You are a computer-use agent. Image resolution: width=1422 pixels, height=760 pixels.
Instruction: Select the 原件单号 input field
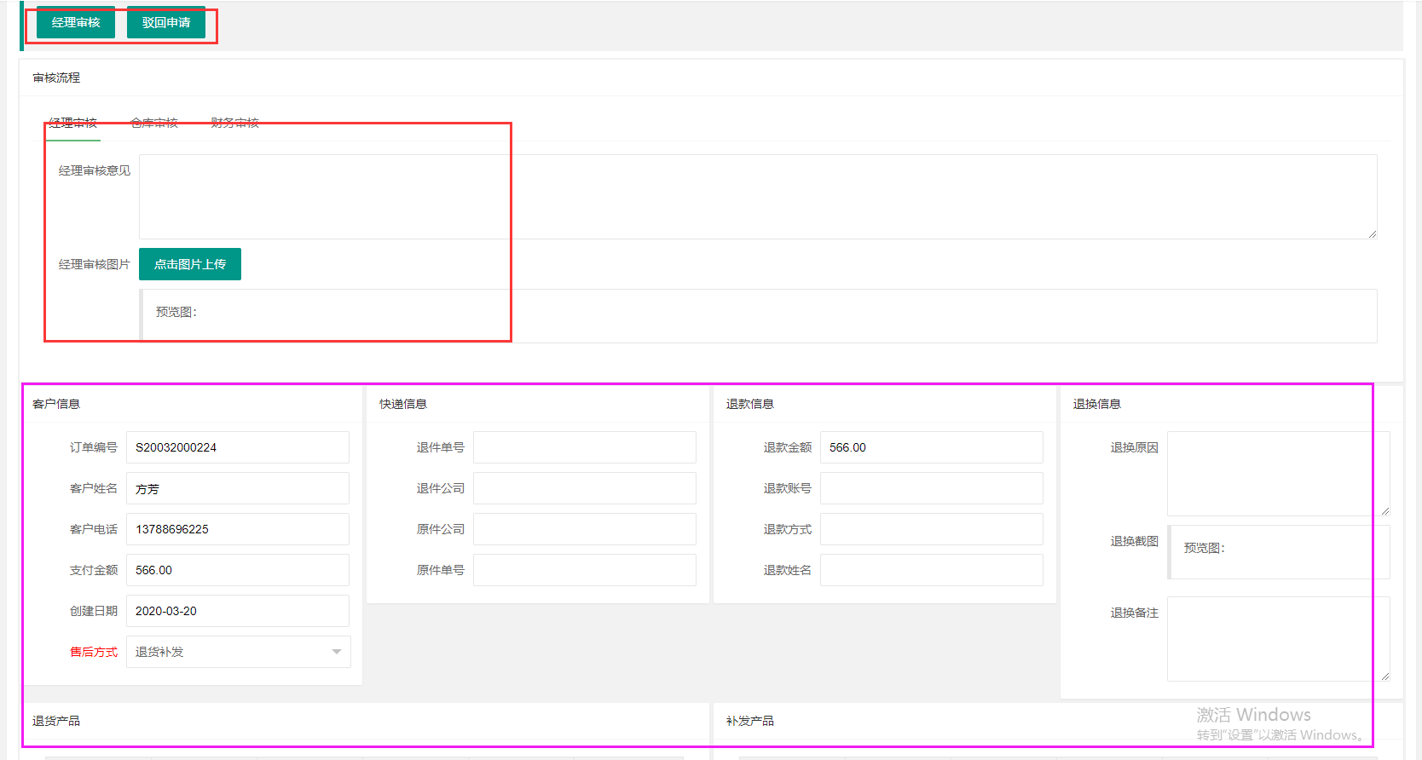(585, 570)
